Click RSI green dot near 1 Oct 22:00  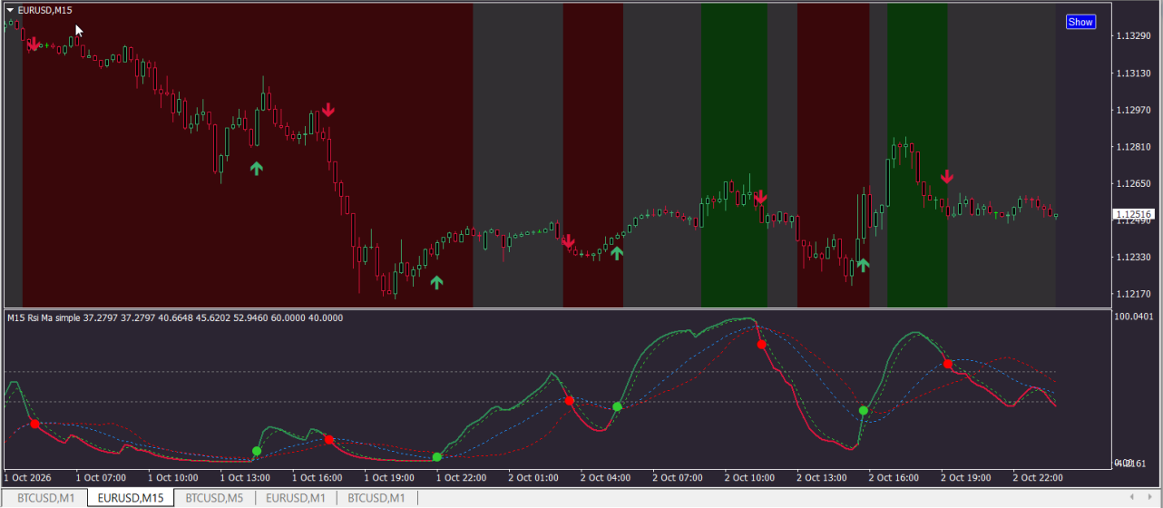tap(437, 457)
